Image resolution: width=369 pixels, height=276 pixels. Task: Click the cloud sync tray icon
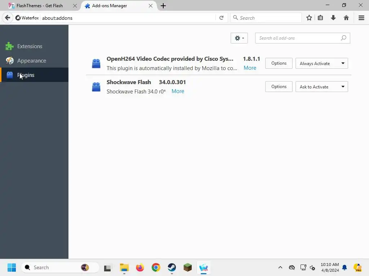tap(292, 267)
